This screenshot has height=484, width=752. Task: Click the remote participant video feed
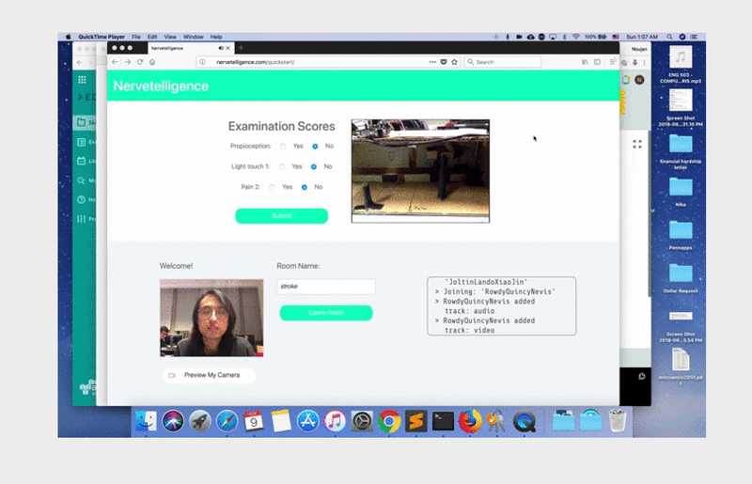coord(420,171)
